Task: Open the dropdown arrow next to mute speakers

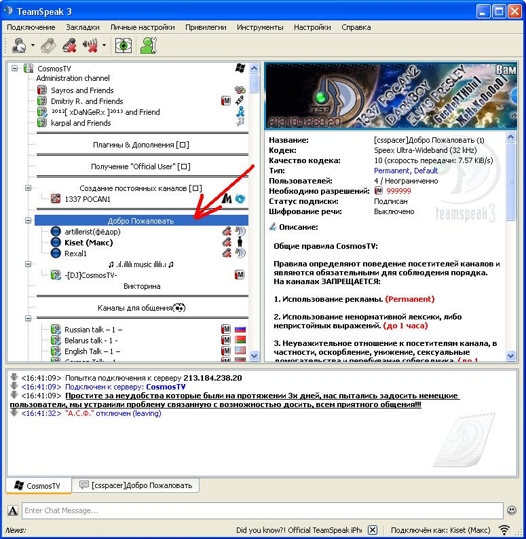Action: [104, 45]
